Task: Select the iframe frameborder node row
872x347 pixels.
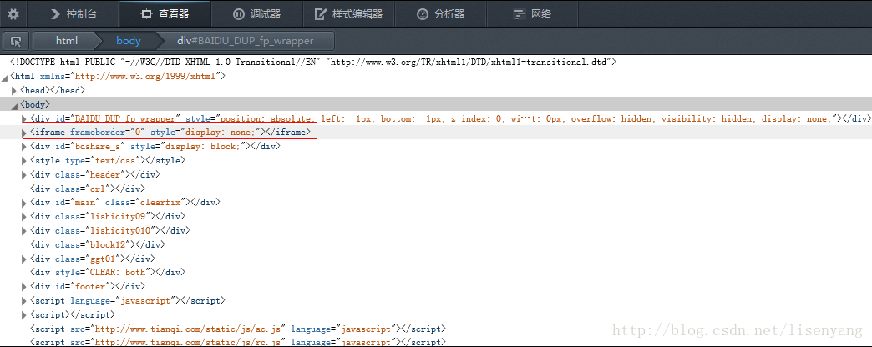Action: [436, 132]
